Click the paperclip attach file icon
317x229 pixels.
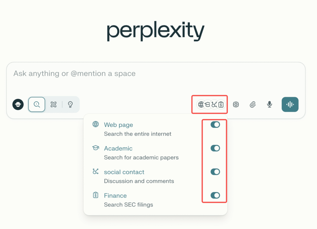pyautogui.click(x=253, y=105)
